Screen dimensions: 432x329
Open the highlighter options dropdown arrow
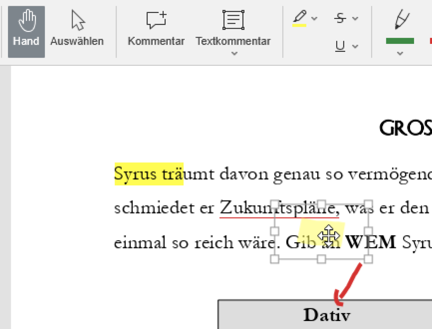click(x=315, y=18)
